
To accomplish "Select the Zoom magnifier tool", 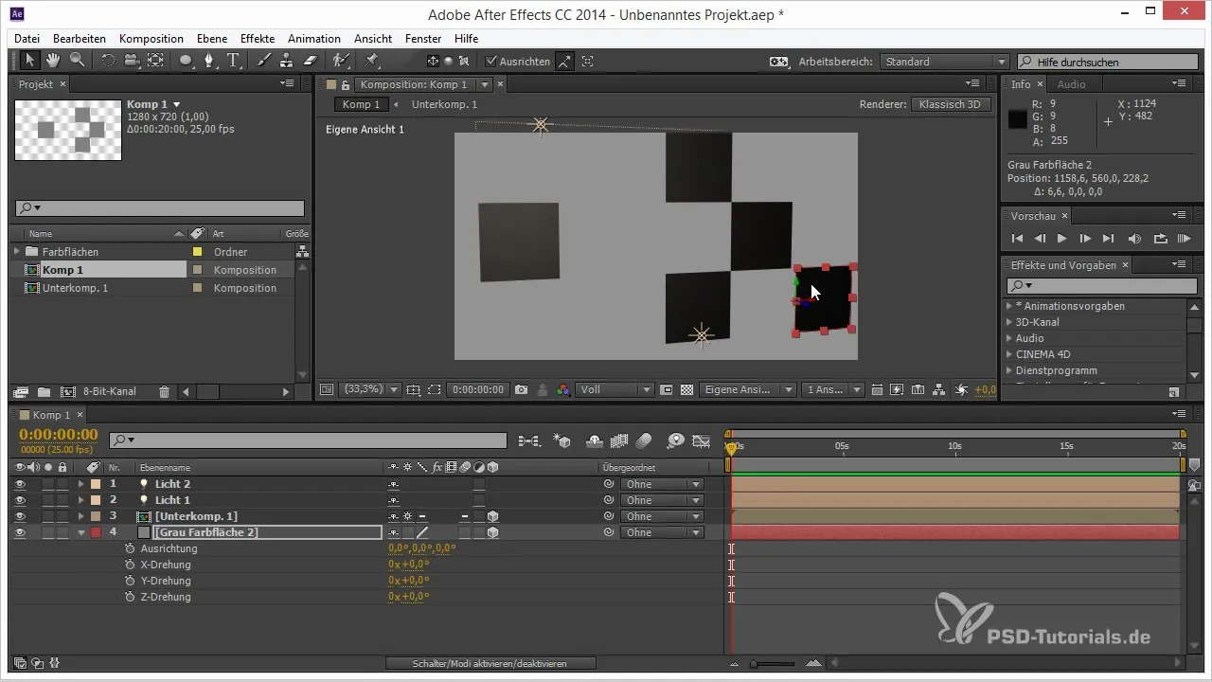I will 77,61.
